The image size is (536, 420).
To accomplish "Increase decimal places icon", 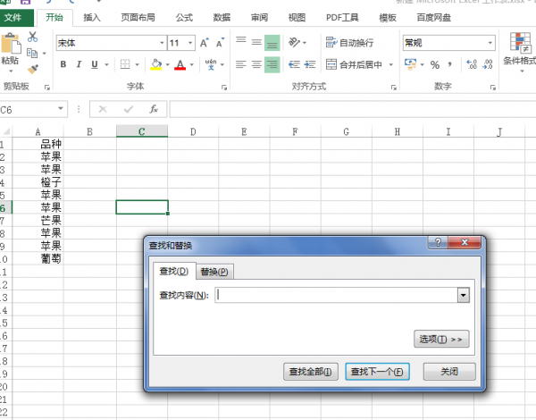I will 472,64.
